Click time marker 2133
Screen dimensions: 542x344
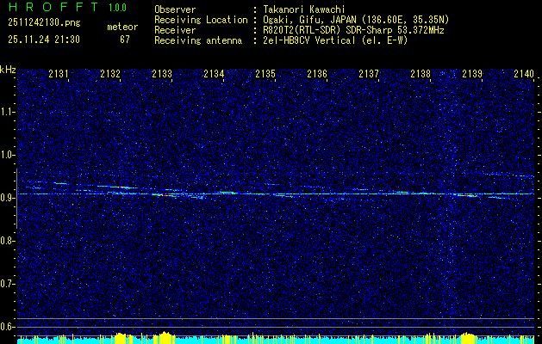pyautogui.click(x=162, y=74)
